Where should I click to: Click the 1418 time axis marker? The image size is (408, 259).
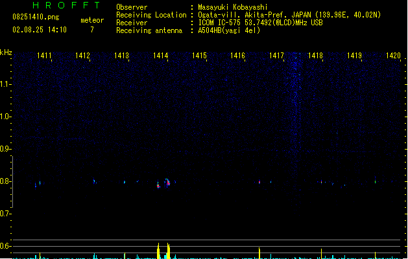pyautogui.click(x=315, y=56)
